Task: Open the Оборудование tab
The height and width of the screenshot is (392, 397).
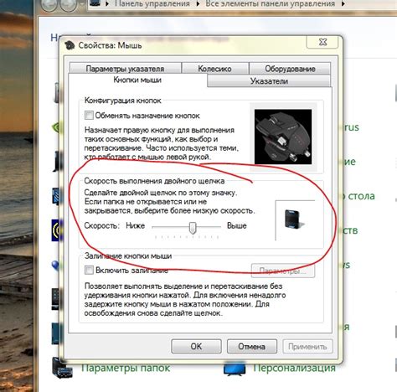Action: pyautogui.click(x=290, y=69)
